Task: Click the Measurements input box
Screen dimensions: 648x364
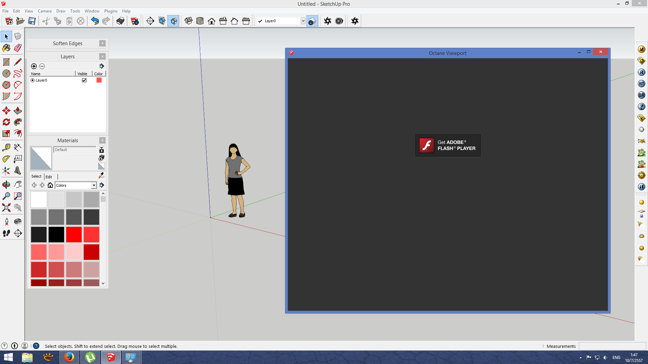Action: [x=612, y=346]
